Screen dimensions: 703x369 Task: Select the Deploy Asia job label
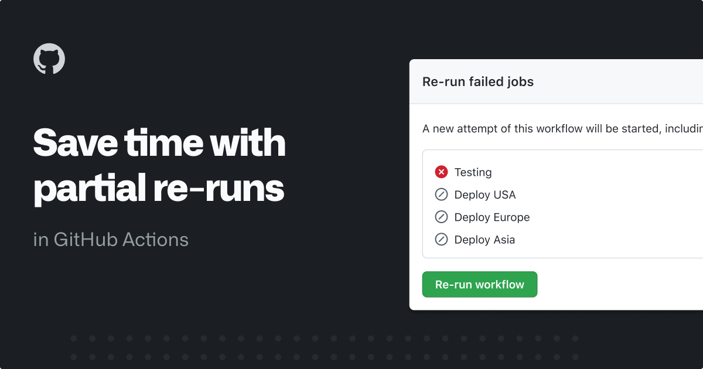coord(484,240)
